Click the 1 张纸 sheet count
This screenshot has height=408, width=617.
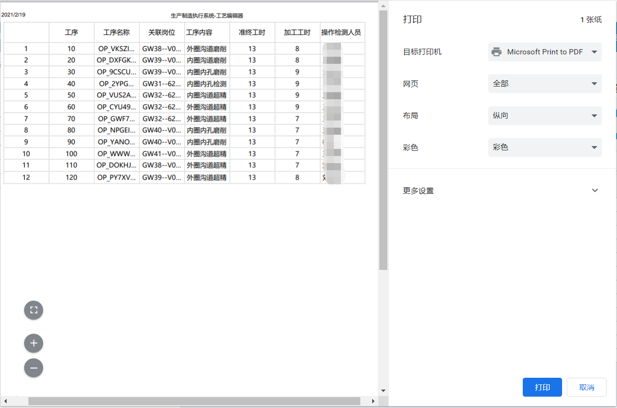click(591, 20)
